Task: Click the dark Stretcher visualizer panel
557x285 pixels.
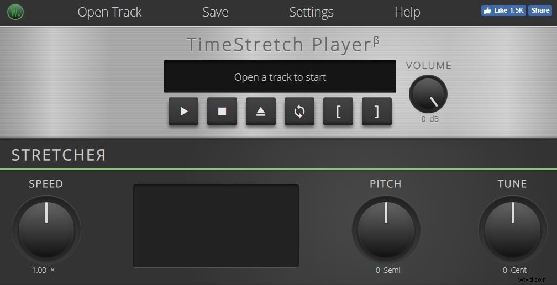Action: tap(216, 226)
